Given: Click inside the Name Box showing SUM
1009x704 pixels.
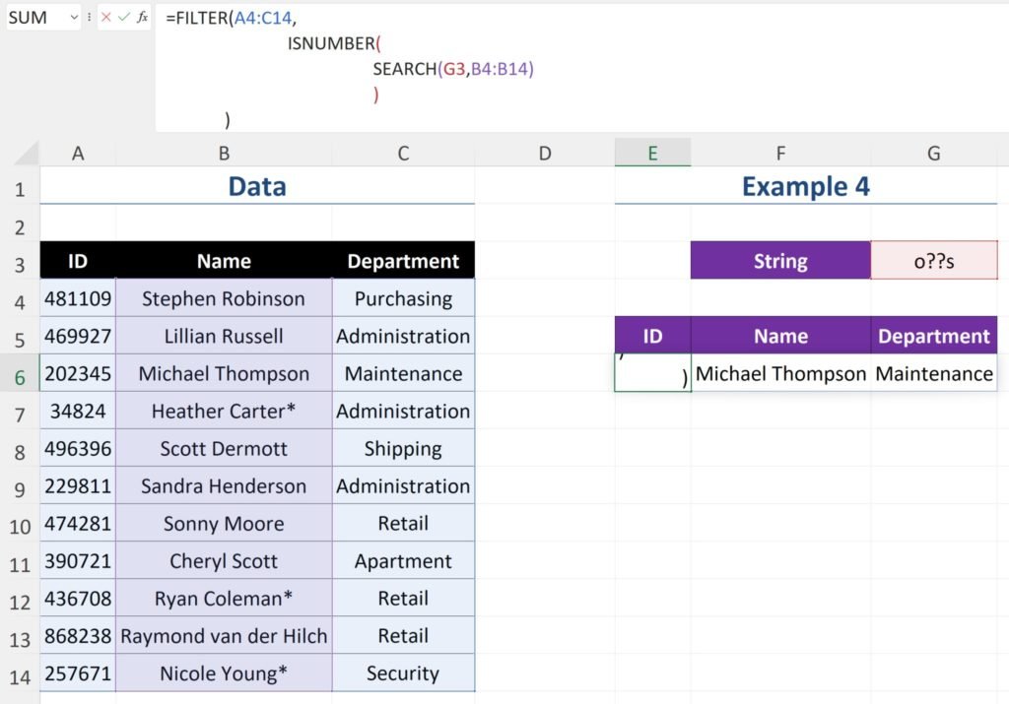Looking at the screenshot, I should pos(34,17).
